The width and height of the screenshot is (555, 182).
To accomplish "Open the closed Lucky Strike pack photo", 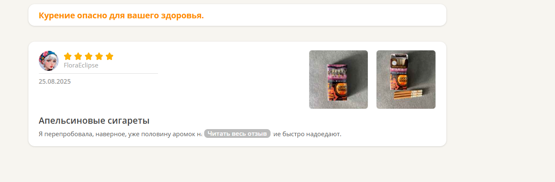I will tap(339, 80).
